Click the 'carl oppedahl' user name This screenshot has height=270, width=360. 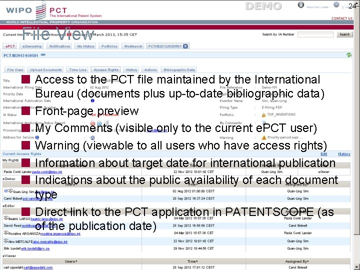point(13,267)
